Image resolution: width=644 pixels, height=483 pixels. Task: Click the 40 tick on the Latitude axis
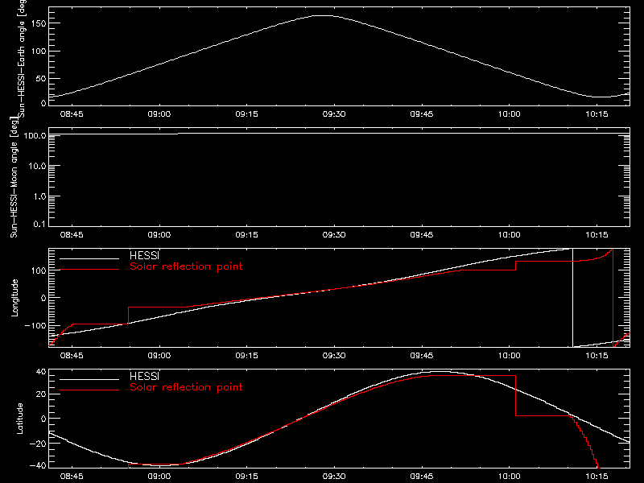[x=41, y=372]
